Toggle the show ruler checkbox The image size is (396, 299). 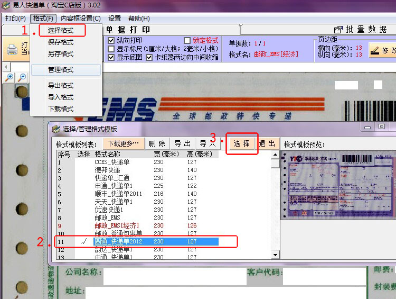click(x=111, y=49)
